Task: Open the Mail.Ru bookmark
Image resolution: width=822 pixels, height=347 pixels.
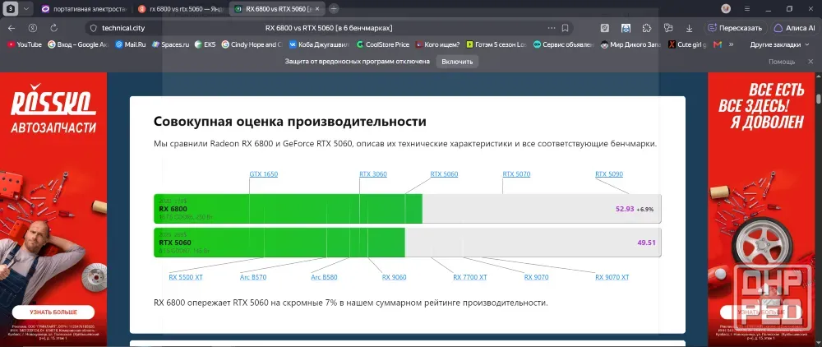Action: (131, 44)
